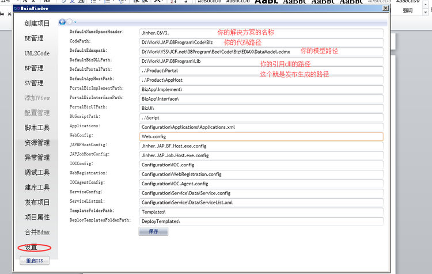The height and width of the screenshot is (274, 432).
Task: Focus the ServiceListxml field
Action: pos(261,203)
